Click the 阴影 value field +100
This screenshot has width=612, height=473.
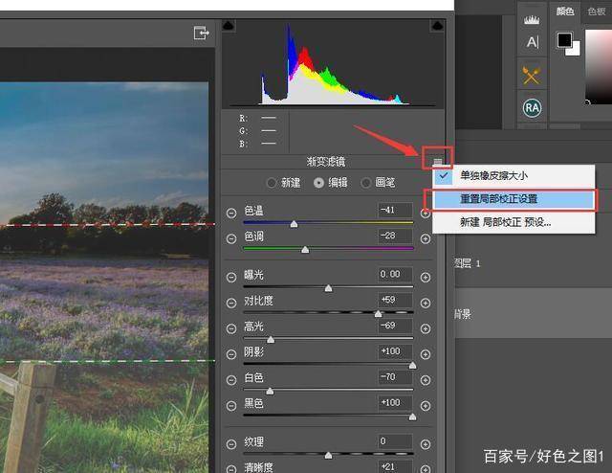[395, 351]
